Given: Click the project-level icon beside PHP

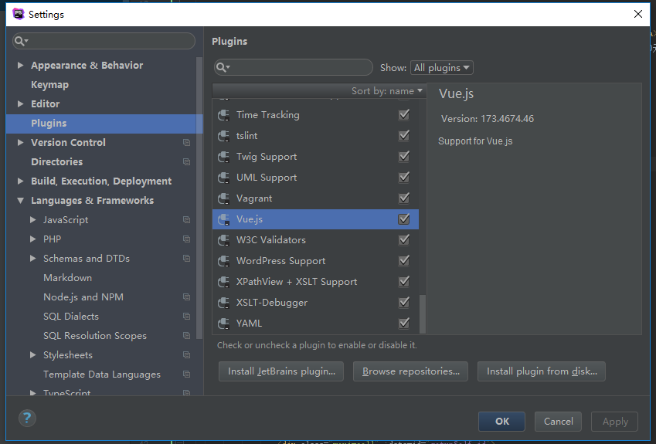Looking at the screenshot, I should (x=186, y=239).
